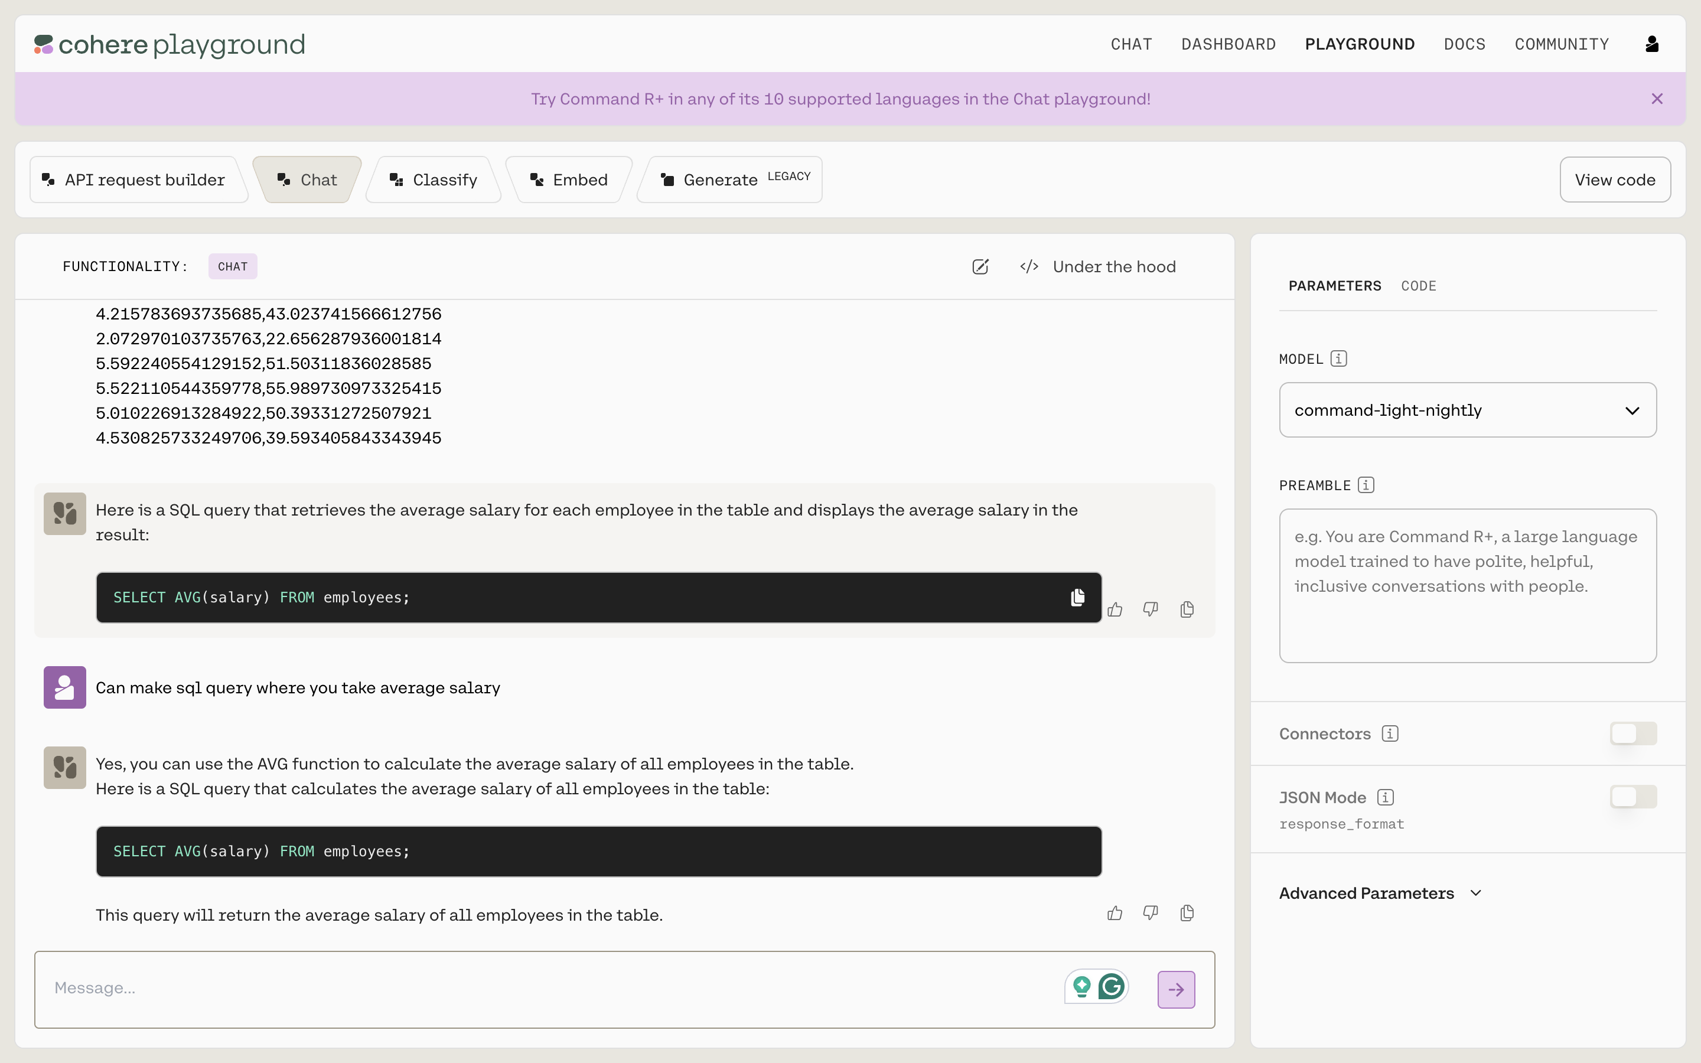The image size is (1701, 1063).
Task: Go to CHAT in top navigation
Action: pyautogui.click(x=1131, y=44)
